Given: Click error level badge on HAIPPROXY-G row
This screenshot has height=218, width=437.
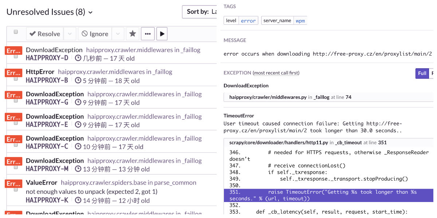Looking at the screenshot, I should pos(13,95).
